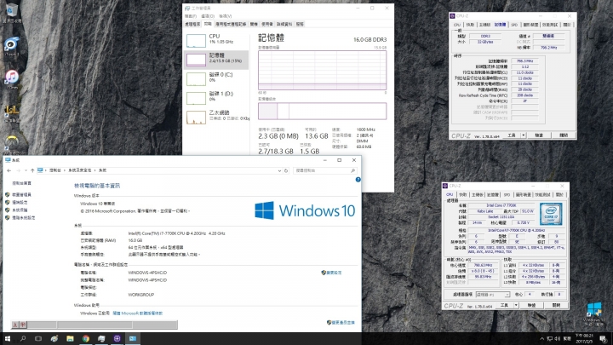613x345 pixels.
Task: Select CPU performance item in Task Manager sidebar
Action: 216,40
